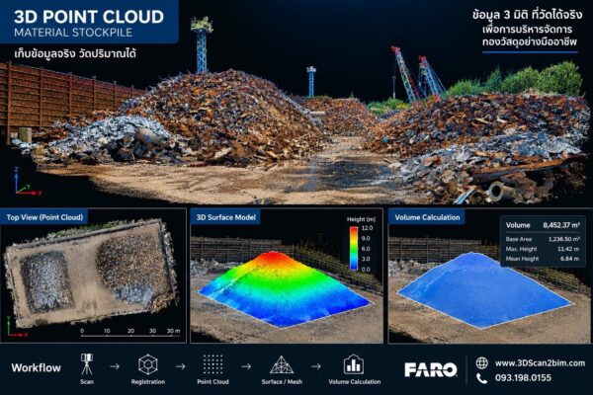The width and height of the screenshot is (593, 395).
Task: Select the Registration cube icon
Action: point(148,364)
